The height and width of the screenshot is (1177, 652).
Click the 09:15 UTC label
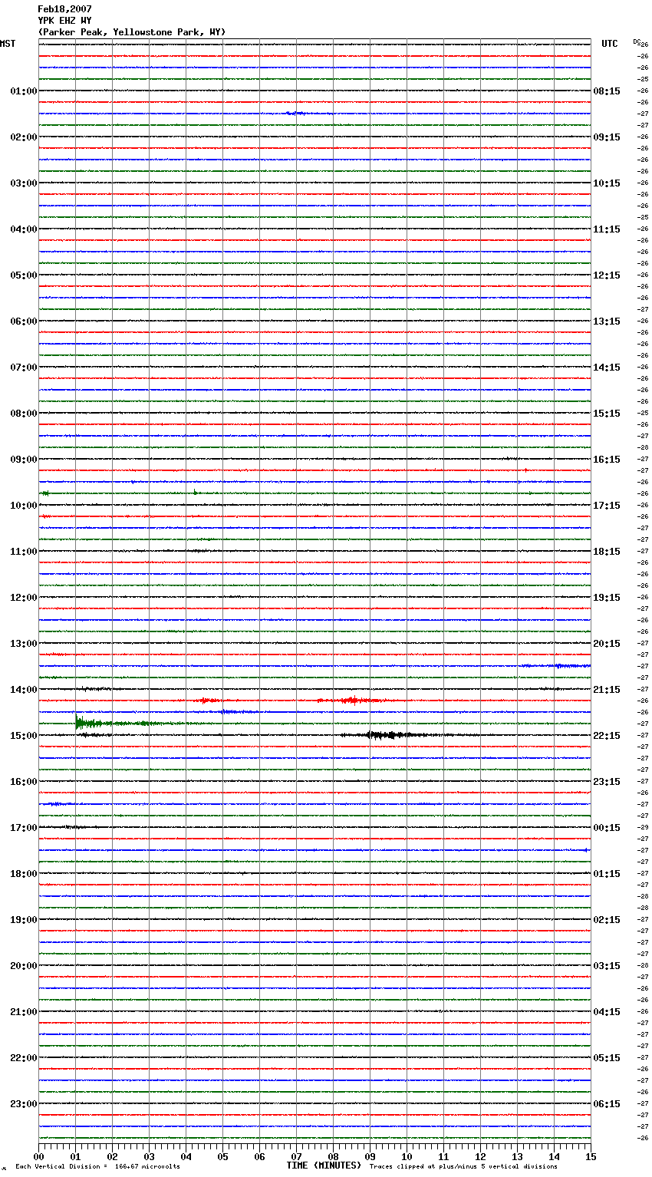pos(607,137)
